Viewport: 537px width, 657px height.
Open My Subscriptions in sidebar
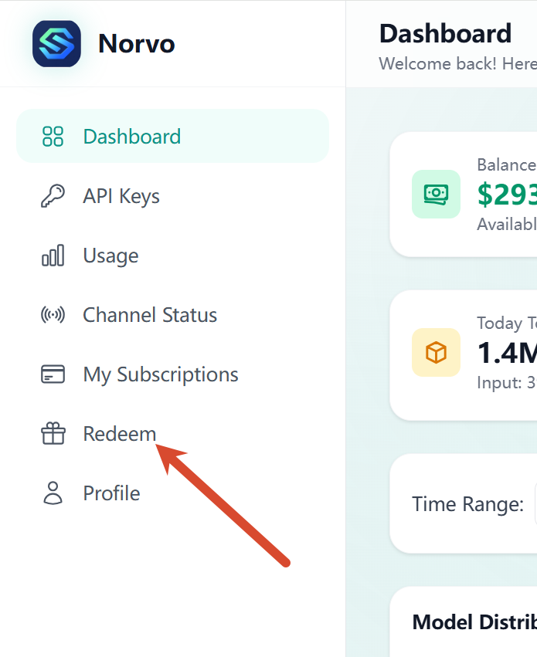pos(173,374)
